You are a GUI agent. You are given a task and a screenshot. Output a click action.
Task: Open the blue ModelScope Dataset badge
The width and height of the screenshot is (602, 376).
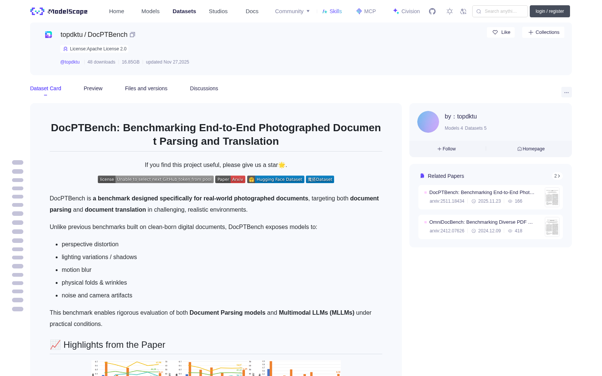[x=320, y=179]
